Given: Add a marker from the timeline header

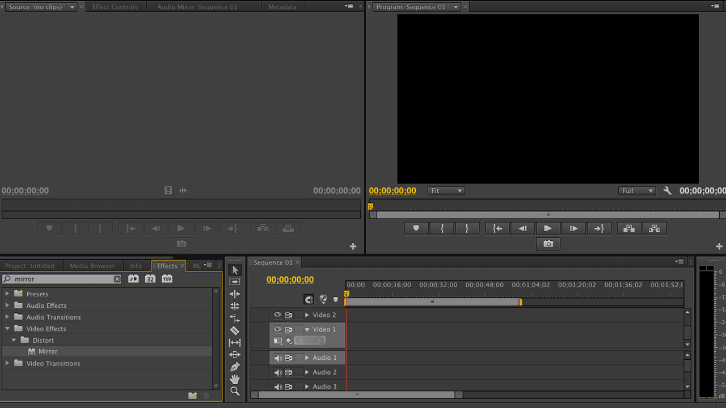Looking at the screenshot, I should pyautogui.click(x=336, y=299).
